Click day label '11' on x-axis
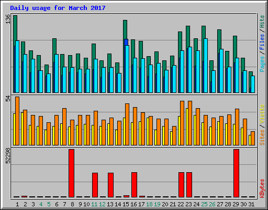The width and height of the screenshot is (268, 210). point(94,204)
